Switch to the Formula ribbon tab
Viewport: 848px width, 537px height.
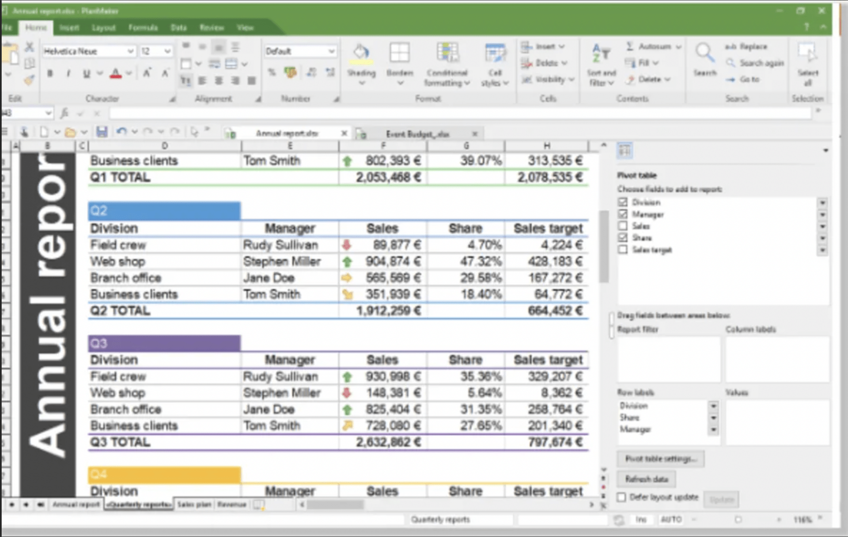143,27
